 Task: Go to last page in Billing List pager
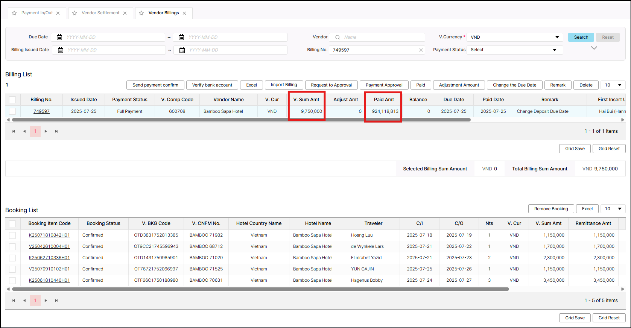(x=56, y=131)
